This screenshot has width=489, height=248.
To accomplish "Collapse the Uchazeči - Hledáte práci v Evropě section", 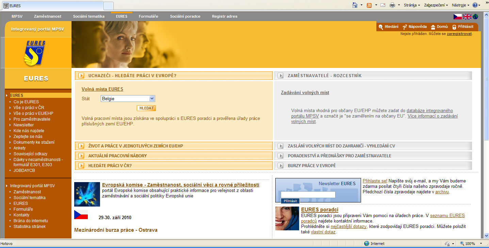I will (174, 76).
